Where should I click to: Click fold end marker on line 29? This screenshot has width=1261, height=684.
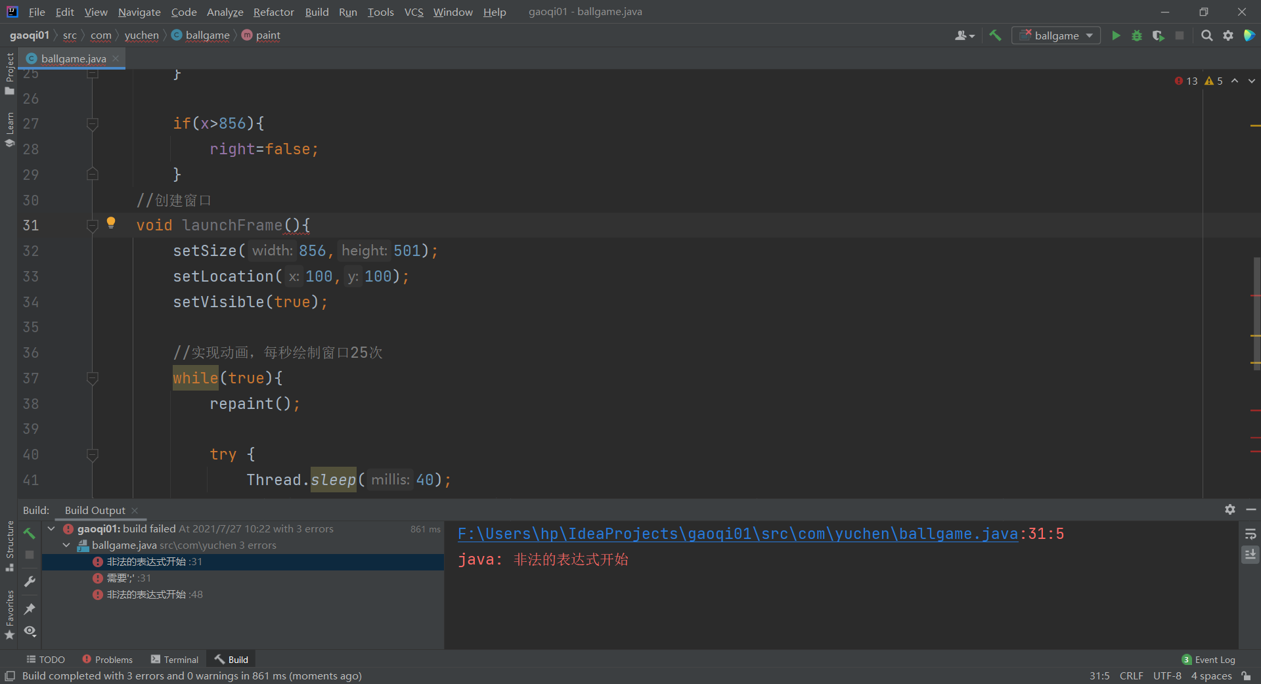[93, 174]
